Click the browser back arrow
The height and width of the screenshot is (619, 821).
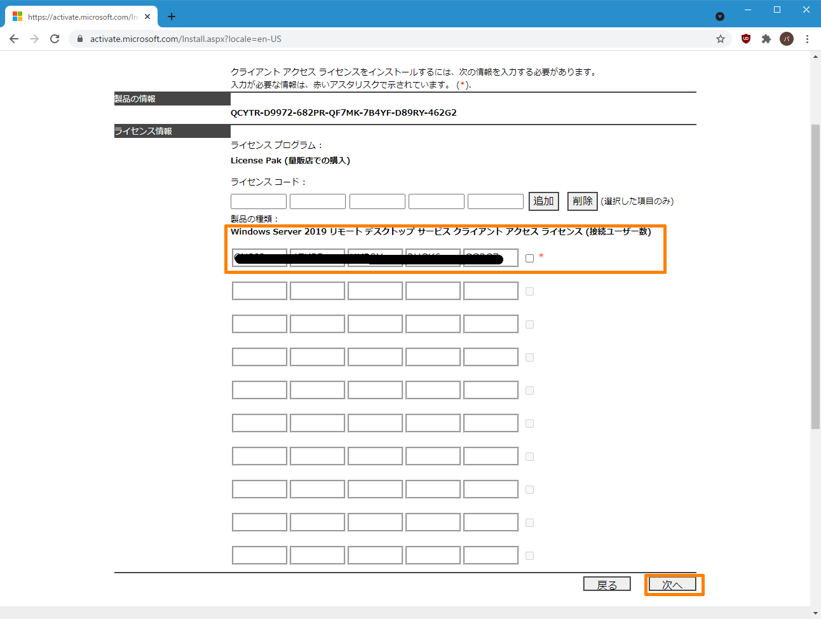(14, 39)
